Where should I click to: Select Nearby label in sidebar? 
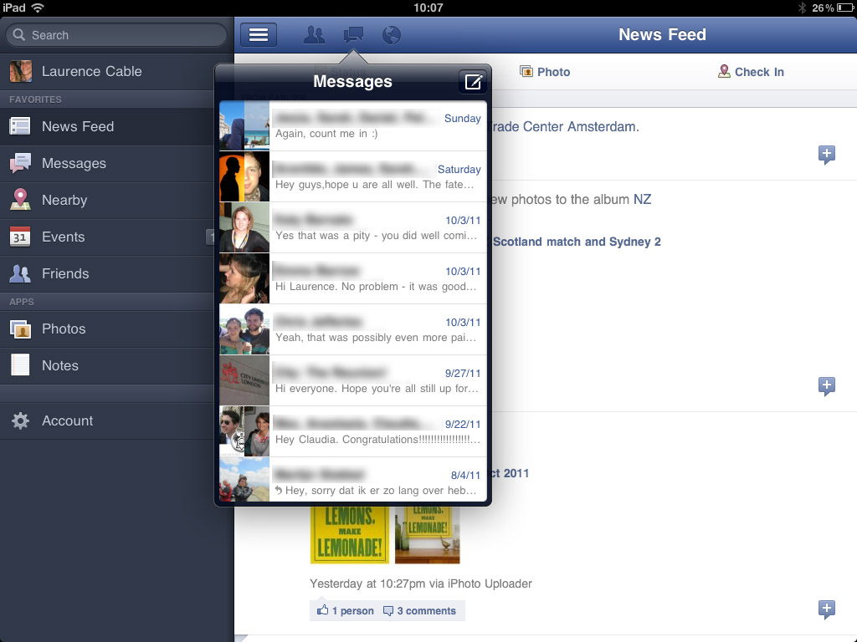[64, 200]
